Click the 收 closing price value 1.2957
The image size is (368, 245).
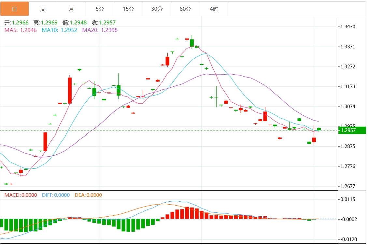[107, 23]
